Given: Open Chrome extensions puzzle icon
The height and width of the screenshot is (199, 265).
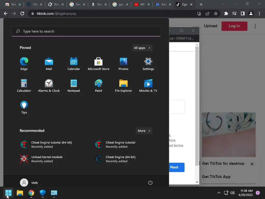Looking at the screenshot, I should click(226, 13).
